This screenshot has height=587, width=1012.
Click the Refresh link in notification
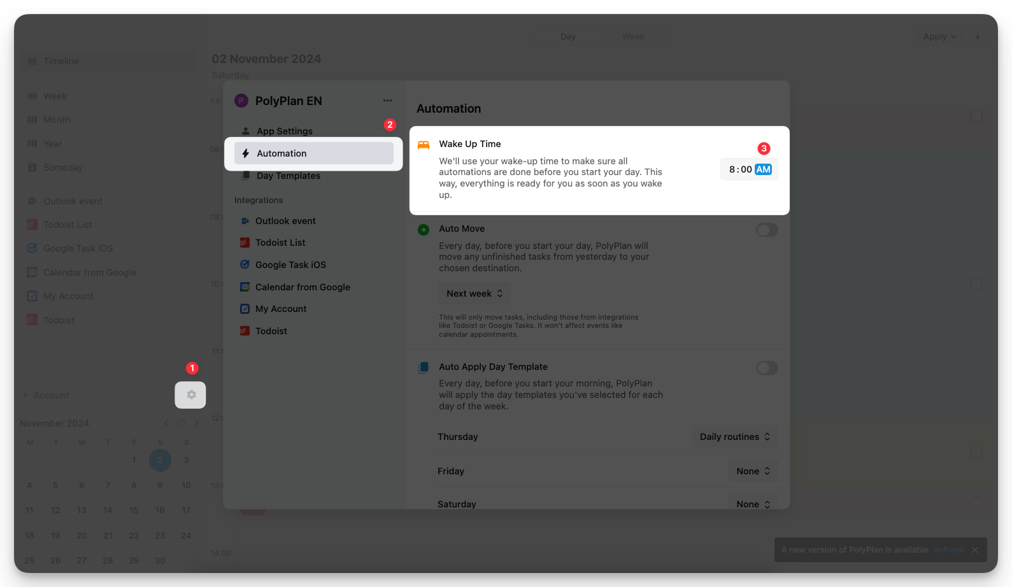948,550
